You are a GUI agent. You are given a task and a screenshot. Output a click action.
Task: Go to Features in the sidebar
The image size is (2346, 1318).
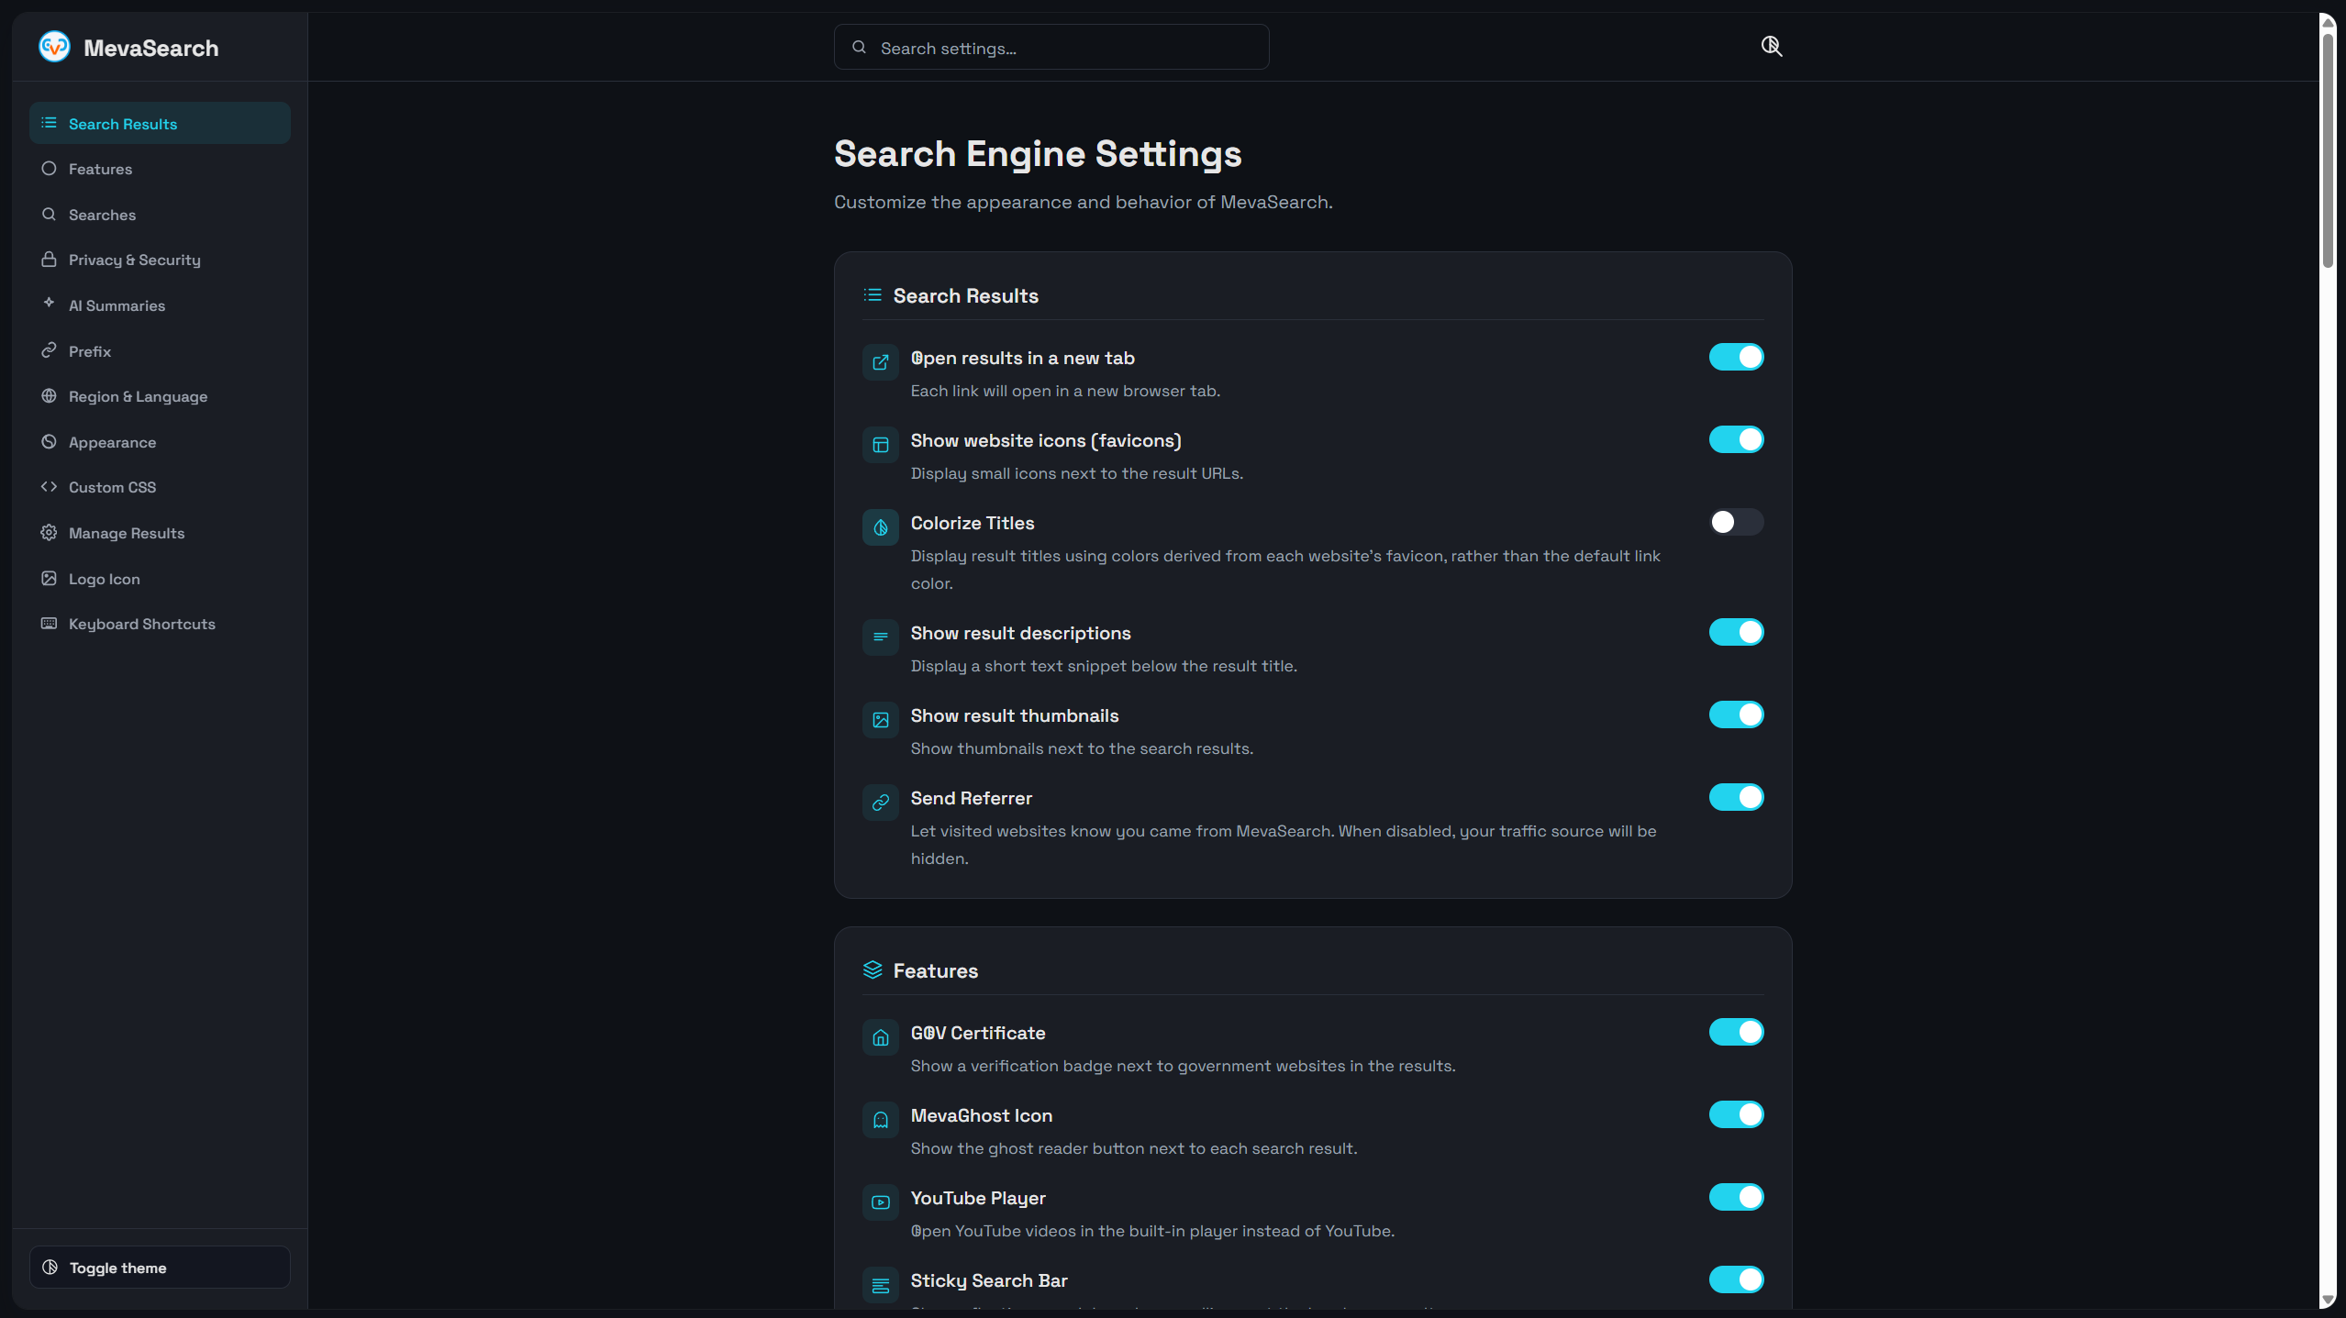pos(160,169)
